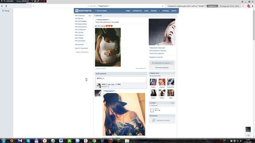Click ред. in the Ссылки block header

(173, 103)
